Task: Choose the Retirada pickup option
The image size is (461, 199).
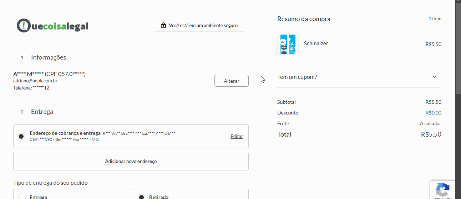Action: tap(142, 197)
